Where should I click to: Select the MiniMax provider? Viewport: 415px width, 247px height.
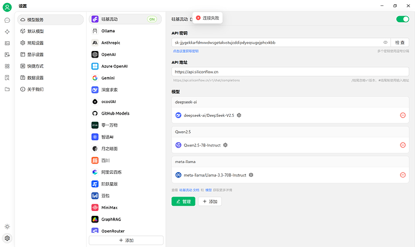pos(125,207)
